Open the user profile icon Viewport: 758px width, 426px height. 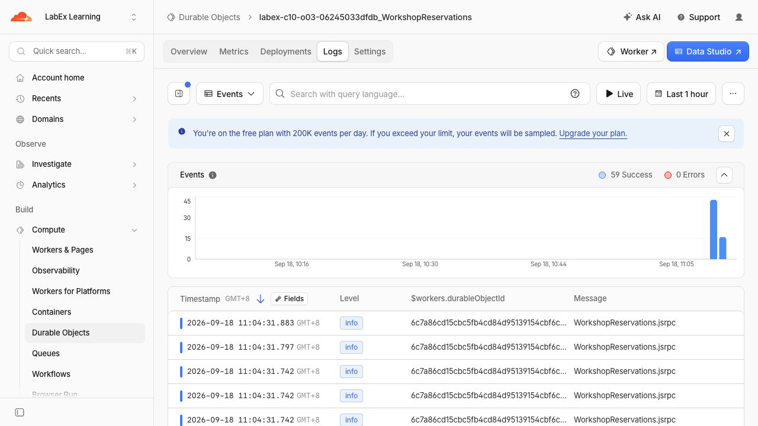pyautogui.click(x=739, y=17)
